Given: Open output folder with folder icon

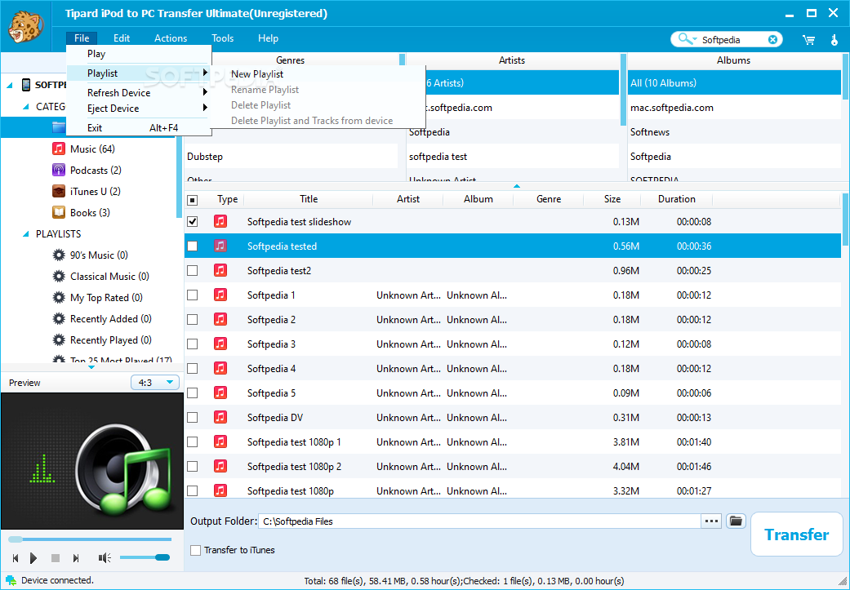Looking at the screenshot, I should click(x=736, y=521).
